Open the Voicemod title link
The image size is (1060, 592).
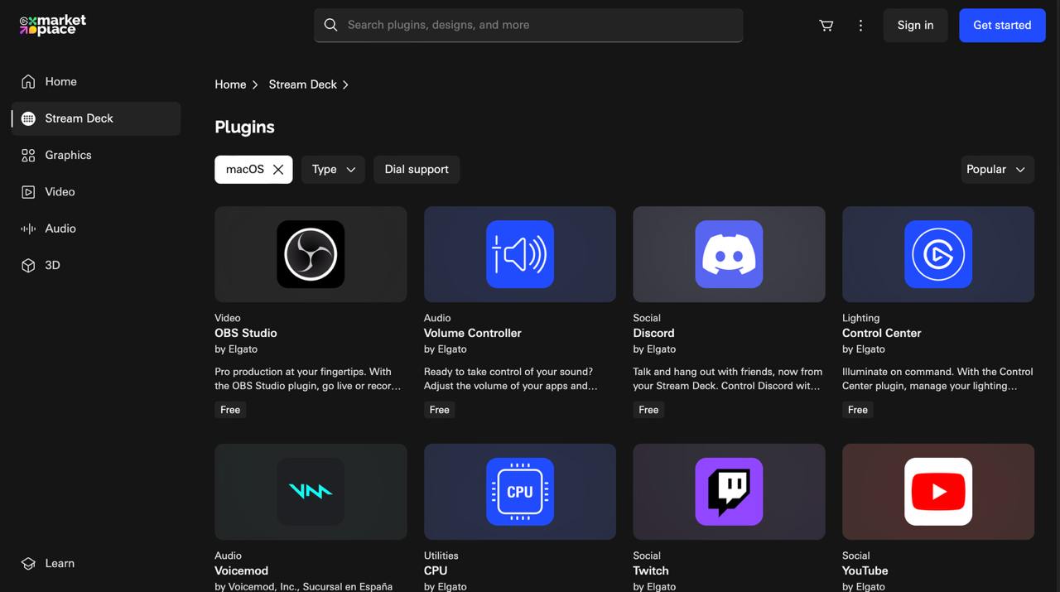pyautogui.click(x=242, y=570)
